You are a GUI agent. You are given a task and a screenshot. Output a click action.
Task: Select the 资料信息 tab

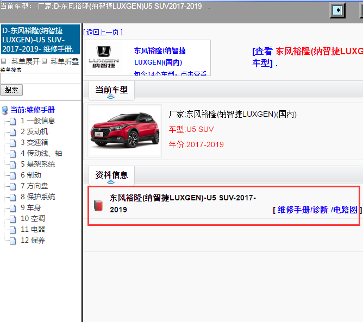pos(111,175)
